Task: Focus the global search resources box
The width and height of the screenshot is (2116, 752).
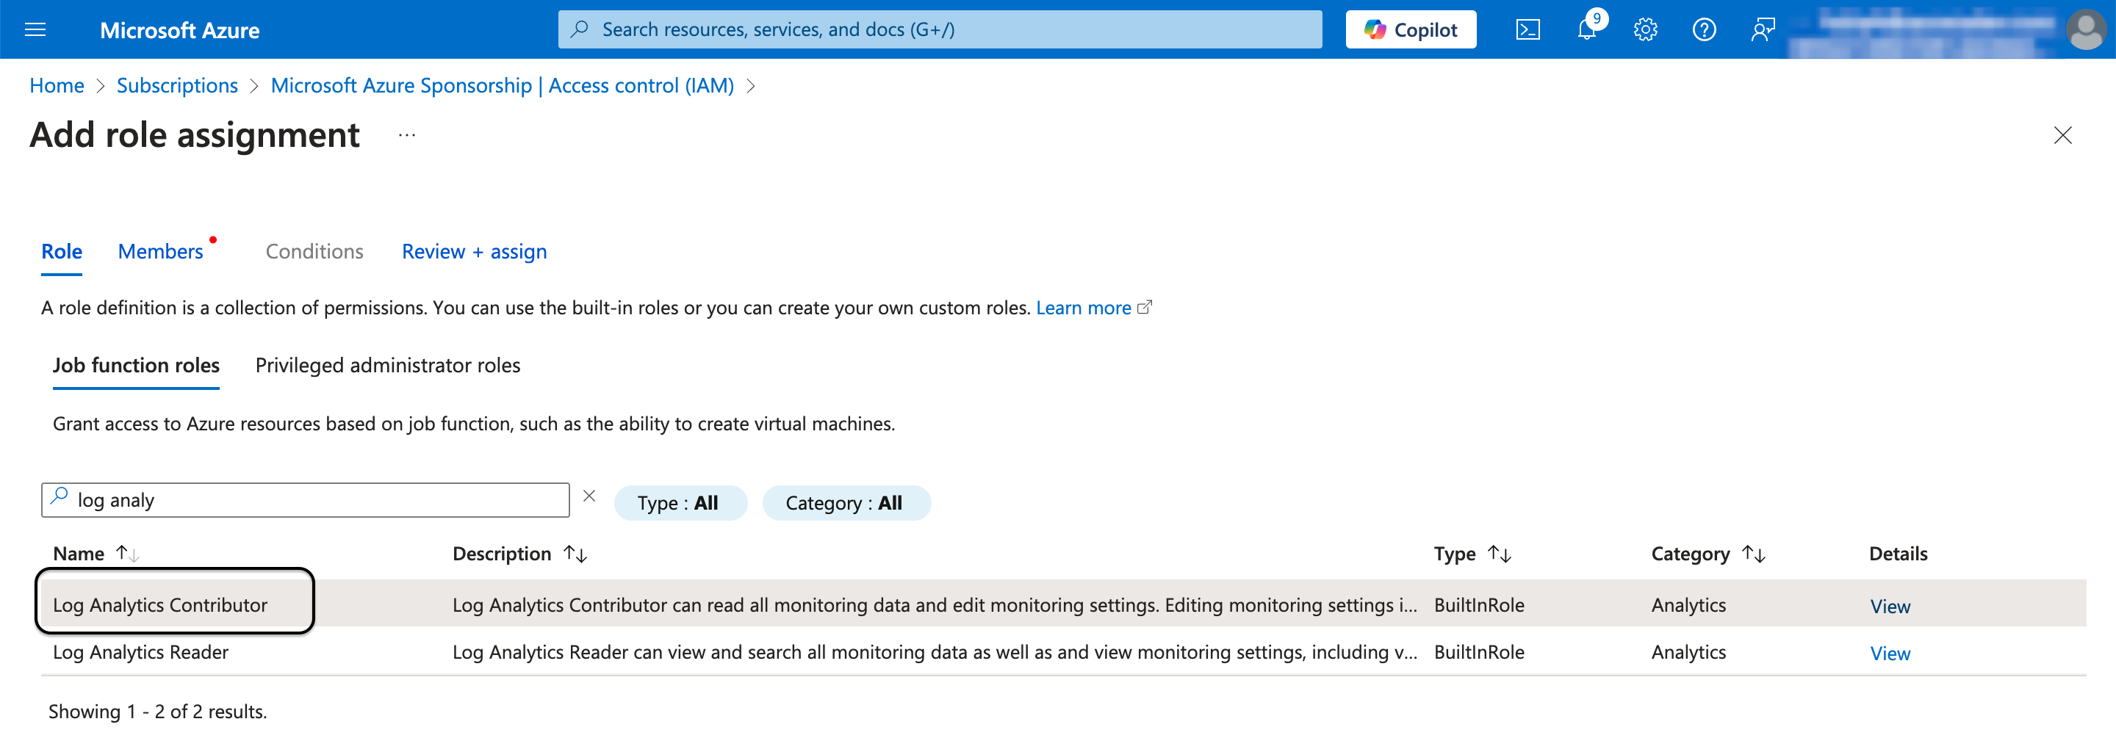Action: coord(940,29)
